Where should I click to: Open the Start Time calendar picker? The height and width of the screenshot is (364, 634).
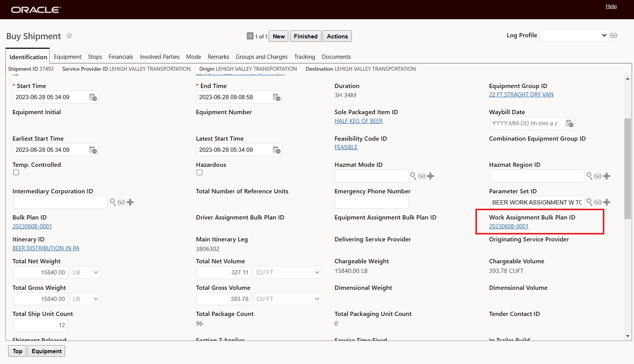(x=93, y=97)
